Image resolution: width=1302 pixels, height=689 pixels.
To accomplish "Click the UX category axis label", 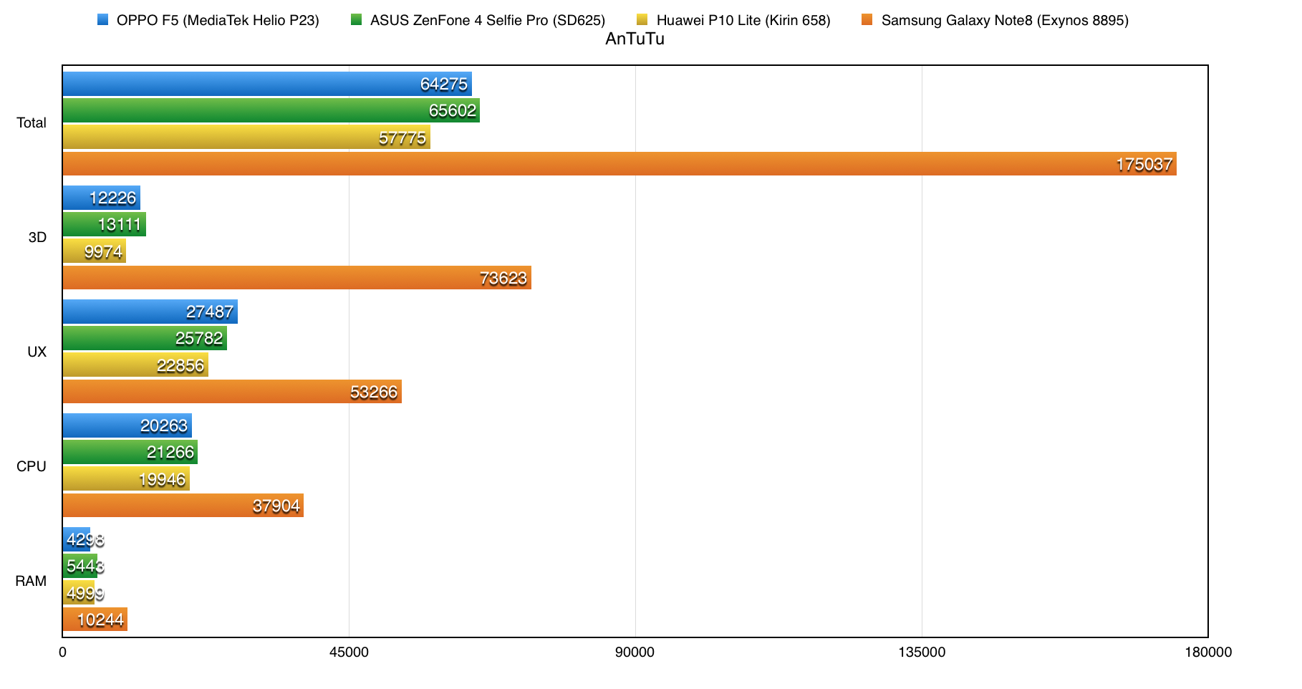I will click(x=37, y=352).
